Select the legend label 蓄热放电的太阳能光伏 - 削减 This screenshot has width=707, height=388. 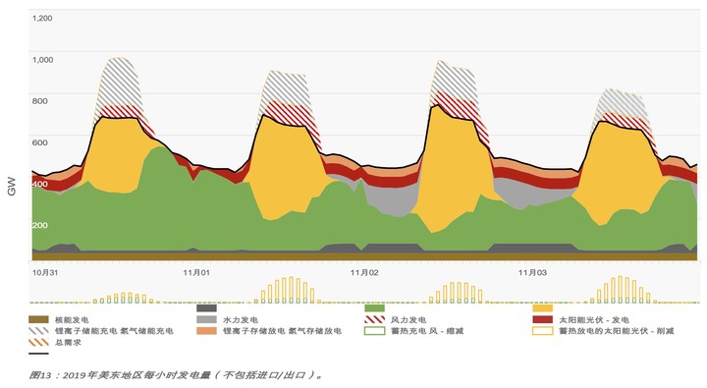click(617, 331)
